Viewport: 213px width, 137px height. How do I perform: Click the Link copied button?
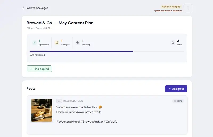(39, 69)
